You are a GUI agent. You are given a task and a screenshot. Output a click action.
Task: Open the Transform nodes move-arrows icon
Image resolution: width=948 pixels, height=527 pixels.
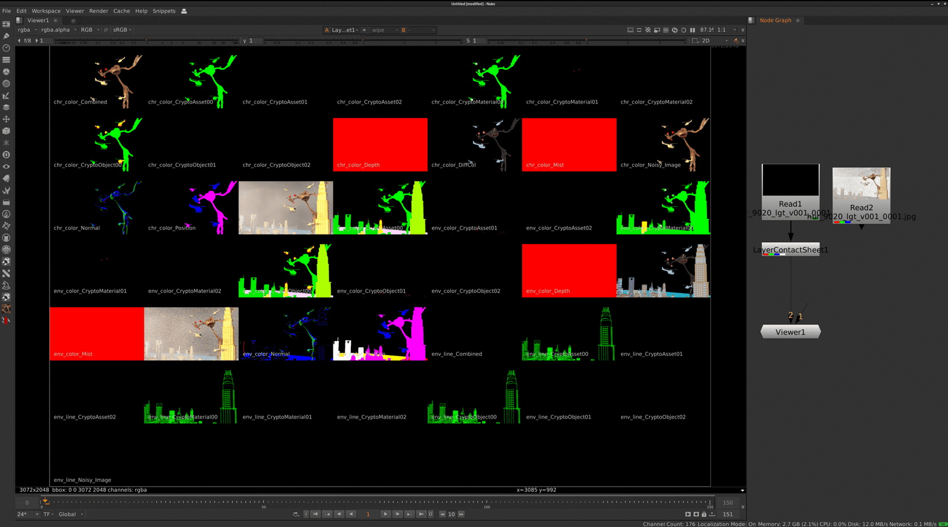pyautogui.click(x=6, y=119)
